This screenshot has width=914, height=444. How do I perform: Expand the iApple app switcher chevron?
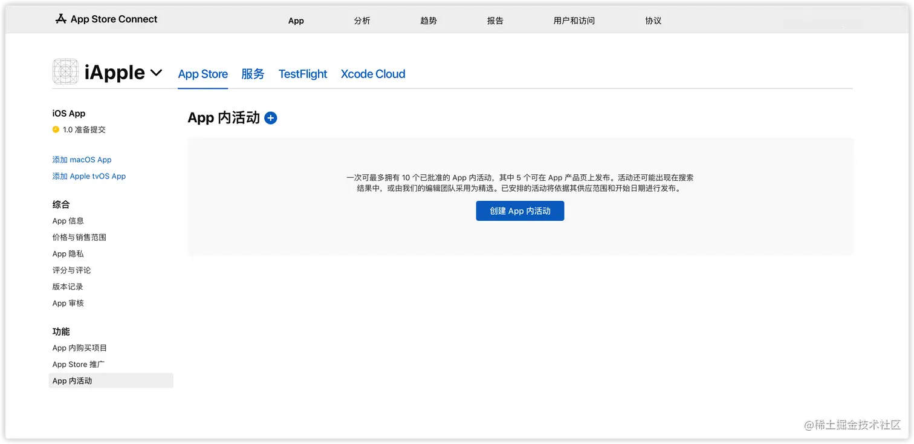(x=156, y=73)
